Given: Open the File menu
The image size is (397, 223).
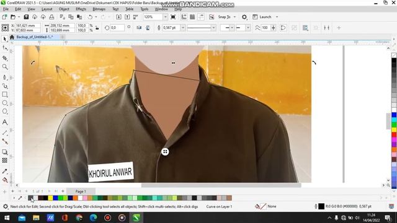Looking at the screenshot, I should [6, 9].
